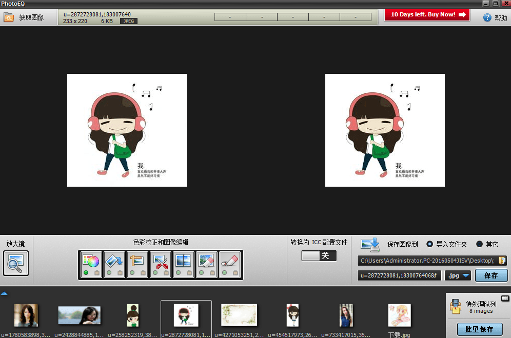Screen dimensions: 511x338
Task: Click the 保存 button
Action: pos(491,275)
